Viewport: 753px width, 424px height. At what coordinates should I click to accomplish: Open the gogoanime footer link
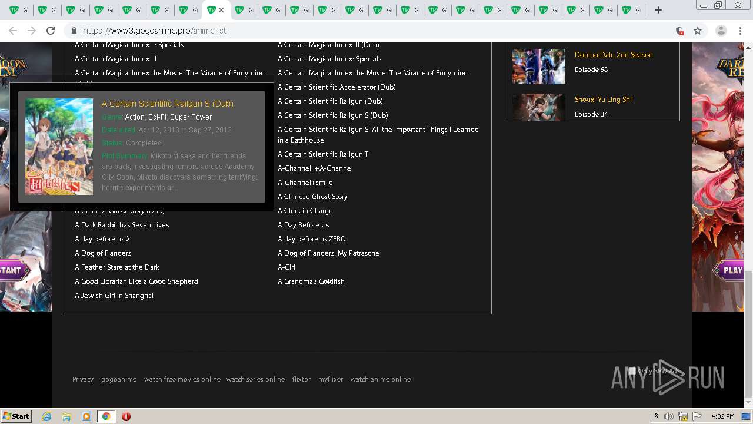point(119,379)
